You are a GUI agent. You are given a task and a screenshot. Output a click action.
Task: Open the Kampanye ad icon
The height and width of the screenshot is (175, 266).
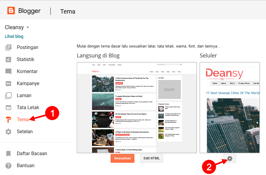tap(8, 84)
